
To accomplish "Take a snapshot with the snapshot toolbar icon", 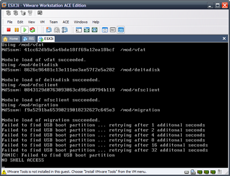I will click(x=49, y=30).
